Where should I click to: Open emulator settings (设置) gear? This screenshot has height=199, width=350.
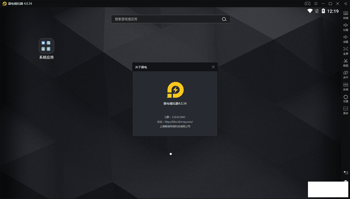[x=346, y=99]
